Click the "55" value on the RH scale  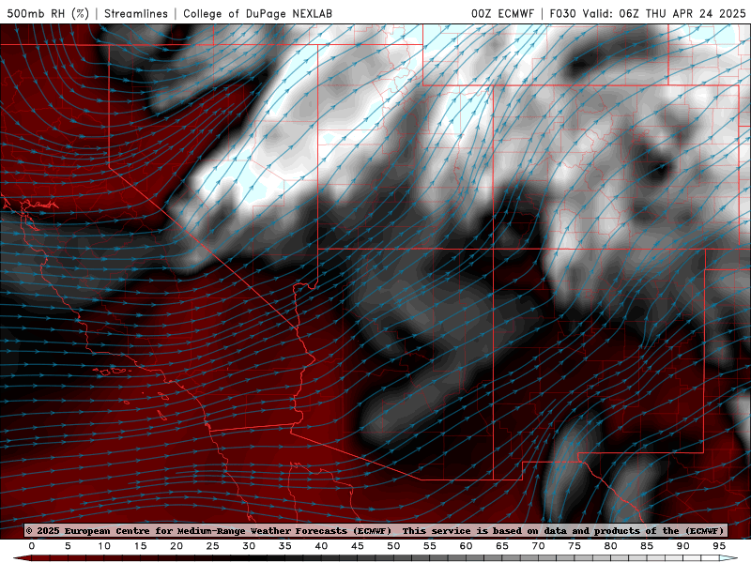pyautogui.click(x=430, y=546)
